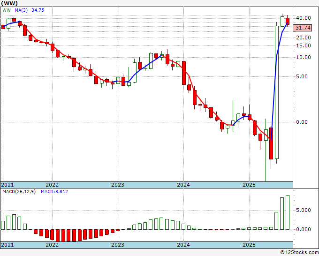Click the 40.00 price axis label
The height and width of the screenshot is (256, 319).
[304, 18]
